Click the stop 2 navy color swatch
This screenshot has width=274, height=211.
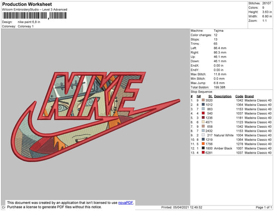pyautogui.click(x=203, y=105)
